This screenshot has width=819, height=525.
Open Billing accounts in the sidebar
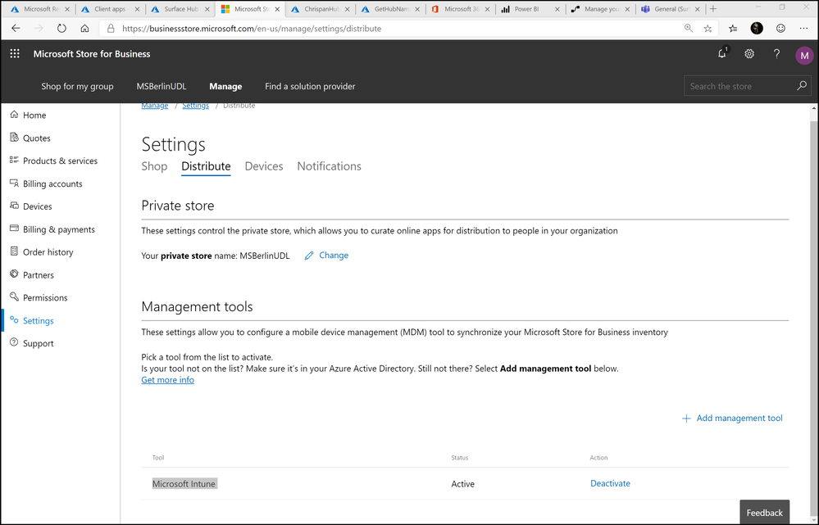coord(46,183)
